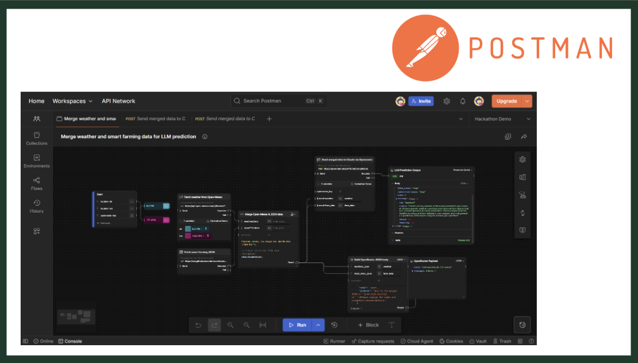The image size is (638, 363).
Task: Open the Console in status bar
Action: (70, 341)
